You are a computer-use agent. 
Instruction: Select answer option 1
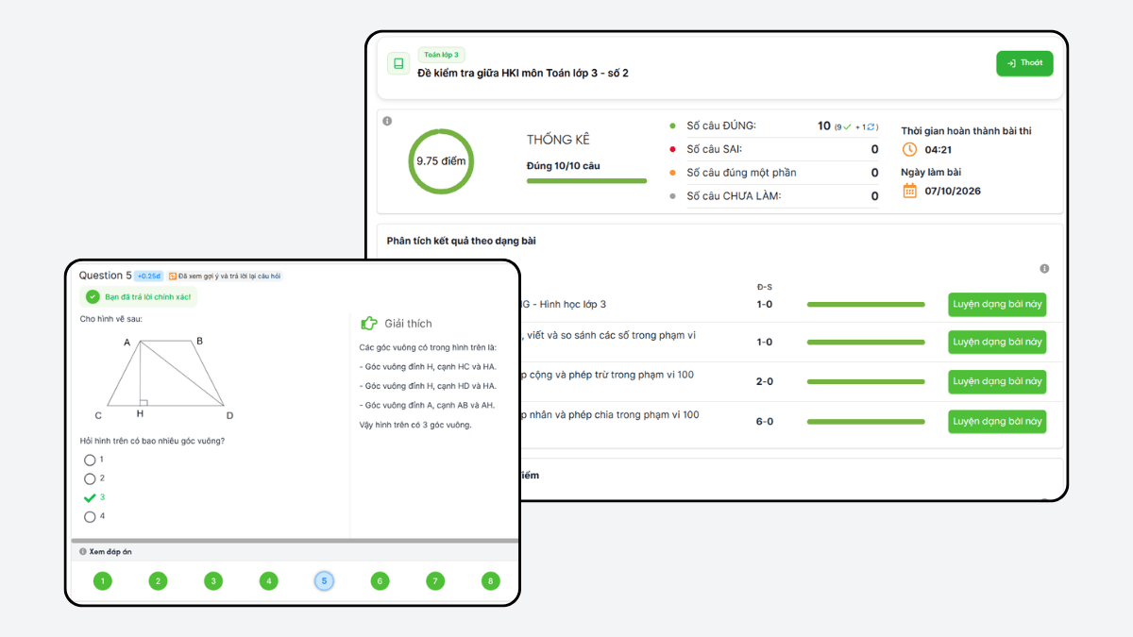pyautogui.click(x=90, y=460)
